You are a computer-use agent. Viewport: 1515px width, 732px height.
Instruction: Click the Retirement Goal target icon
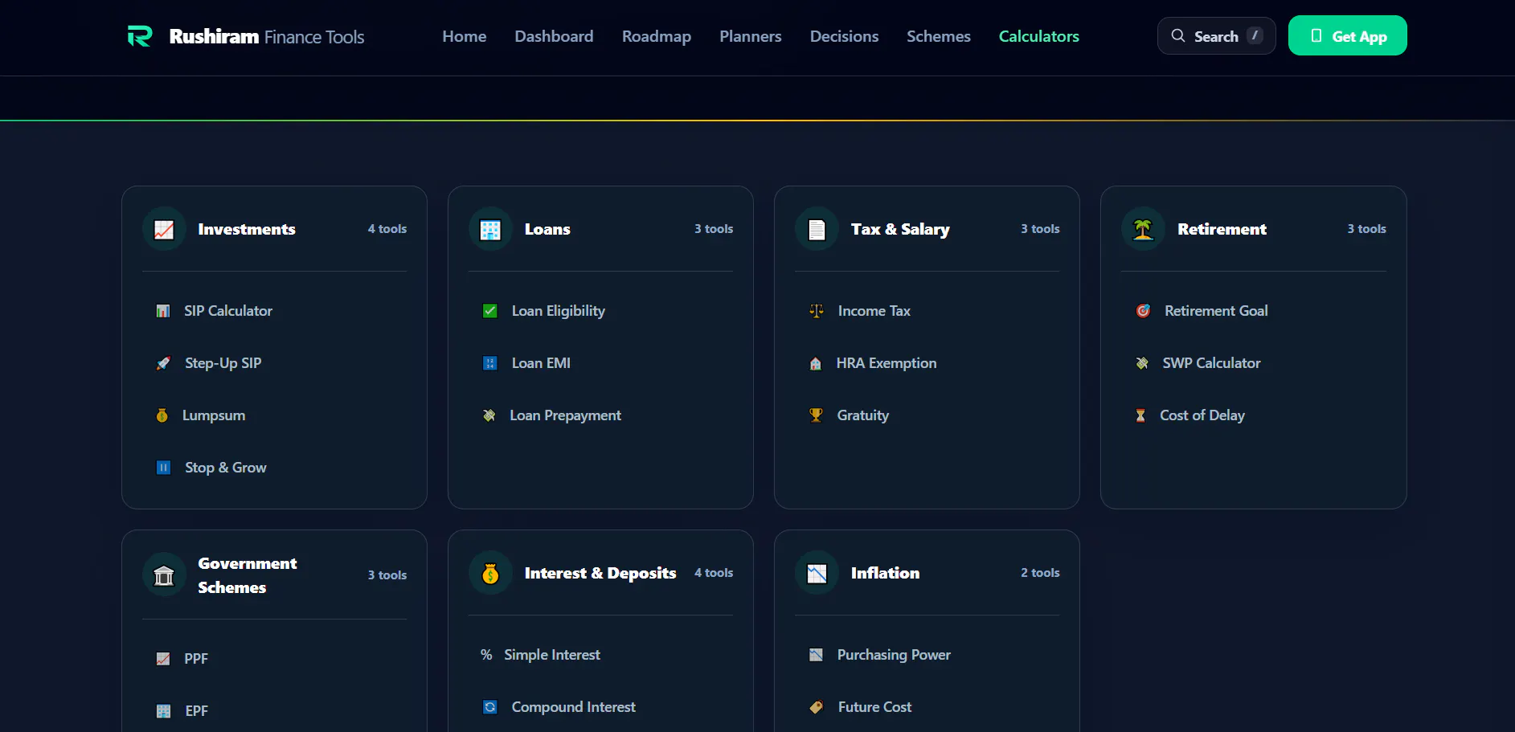pyautogui.click(x=1143, y=311)
